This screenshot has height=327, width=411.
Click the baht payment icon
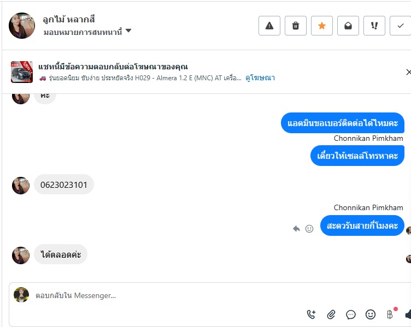pyautogui.click(x=390, y=314)
